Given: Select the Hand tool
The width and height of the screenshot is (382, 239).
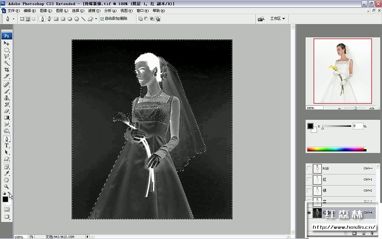Looking at the screenshot, I should click(x=7, y=180).
